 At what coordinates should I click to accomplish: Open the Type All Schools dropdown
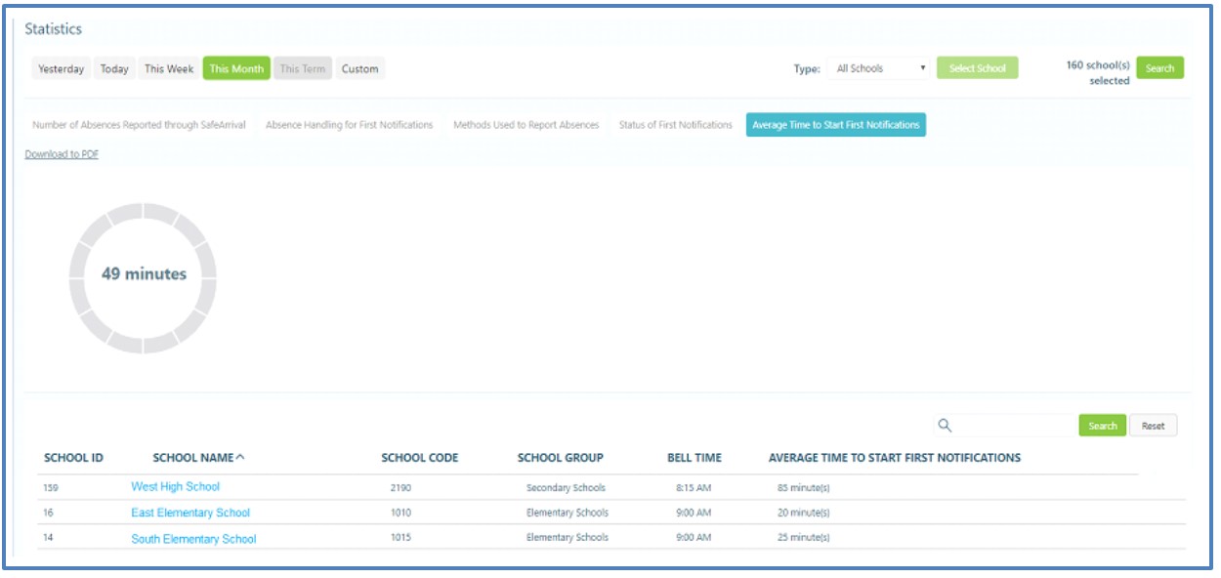(880, 68)
